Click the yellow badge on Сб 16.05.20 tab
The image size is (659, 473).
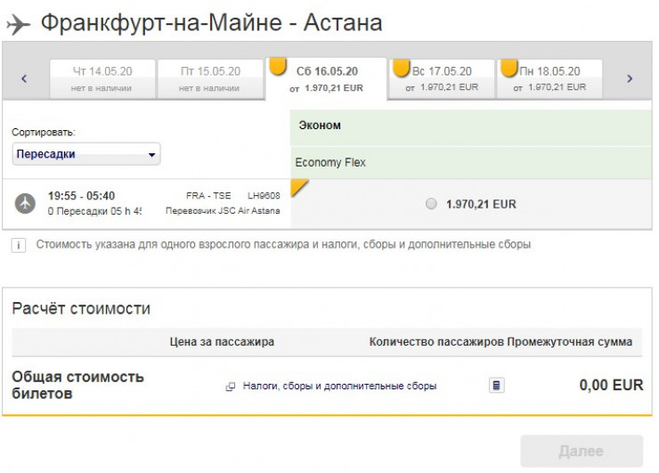(x=278, y=66)
